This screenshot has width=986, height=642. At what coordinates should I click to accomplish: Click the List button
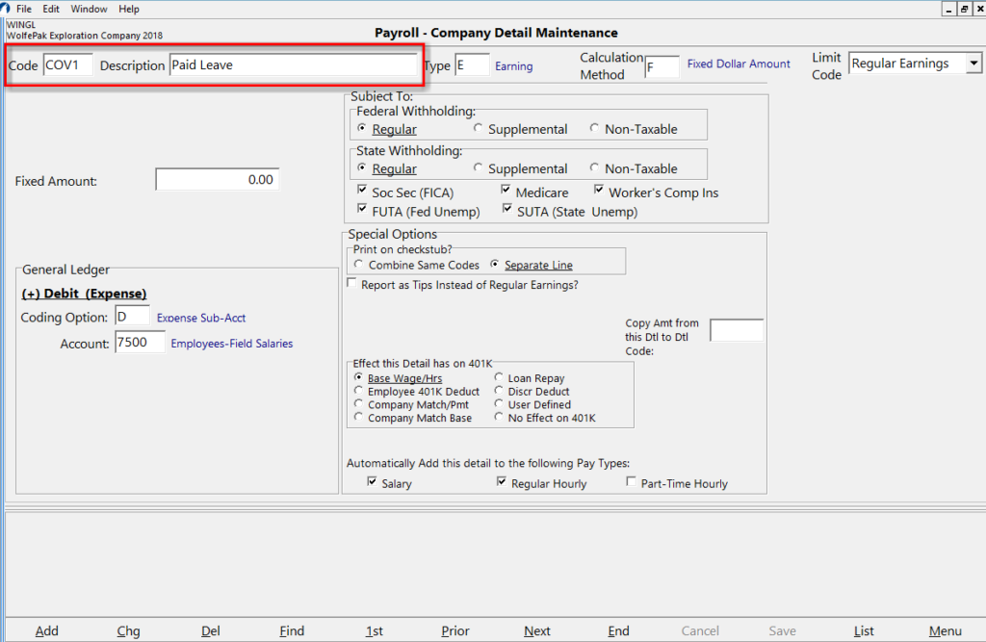pos(864,630)
